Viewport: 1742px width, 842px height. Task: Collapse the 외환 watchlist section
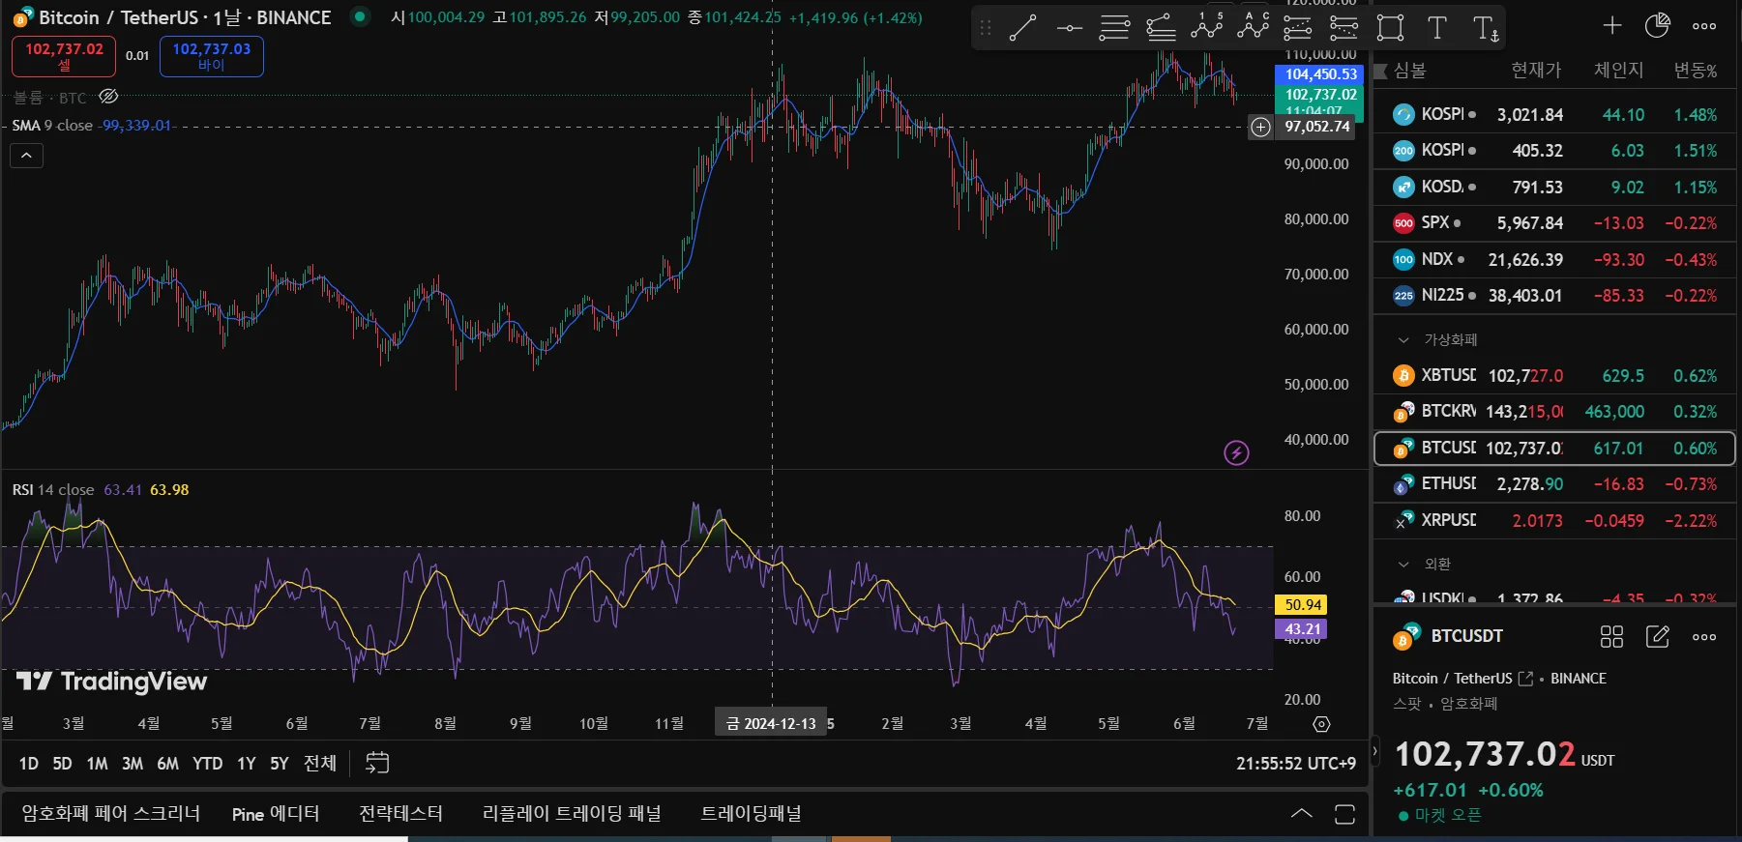click(1403, 565)
